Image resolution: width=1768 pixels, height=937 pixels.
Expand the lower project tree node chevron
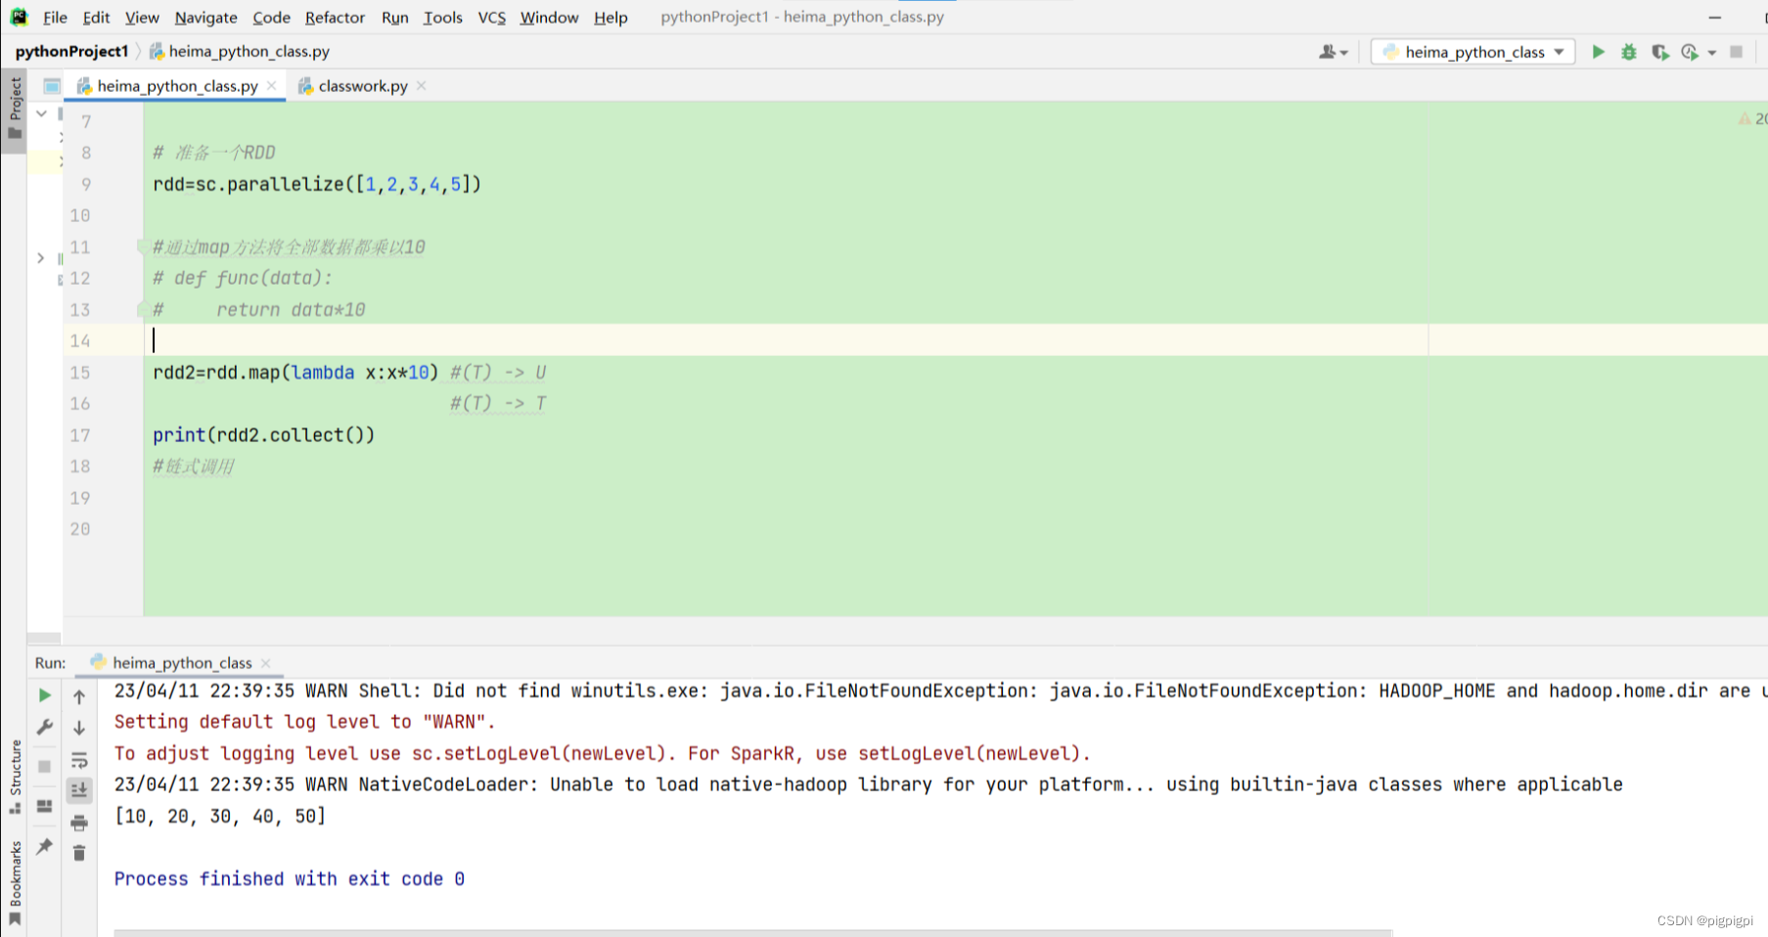tap(41, 258)
